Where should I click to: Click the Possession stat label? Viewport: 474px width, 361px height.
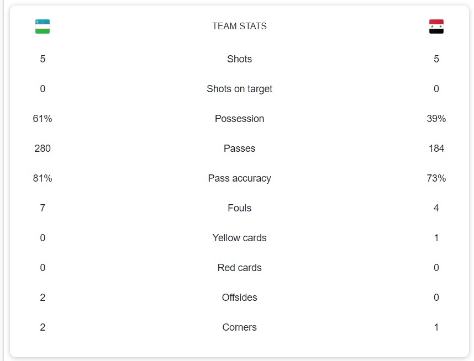point(239,119)
